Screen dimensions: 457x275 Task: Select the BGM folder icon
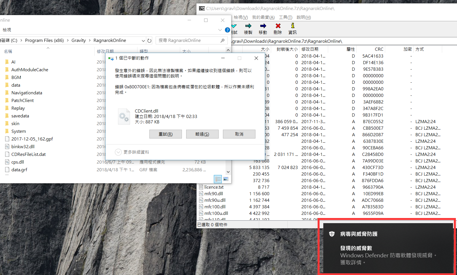coord(7,77)
